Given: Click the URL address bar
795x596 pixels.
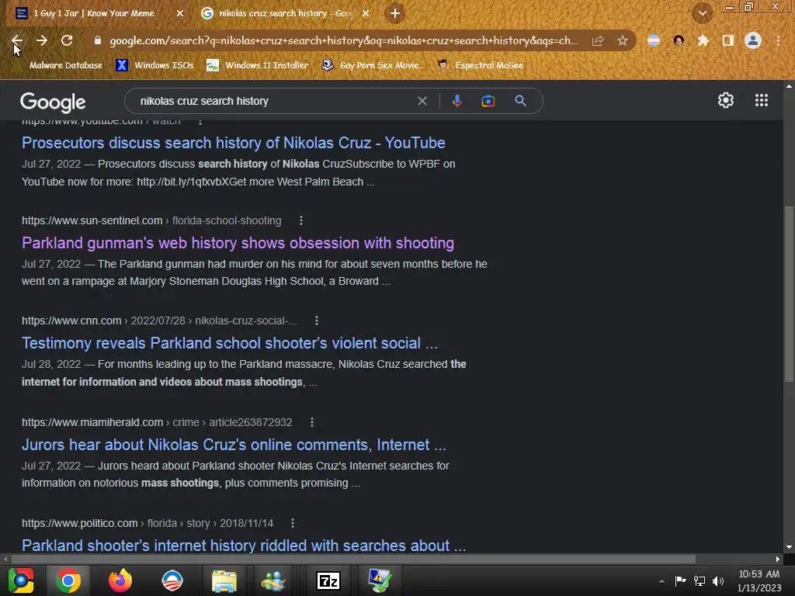Looking at the screenshot, I should pos(343,40).
